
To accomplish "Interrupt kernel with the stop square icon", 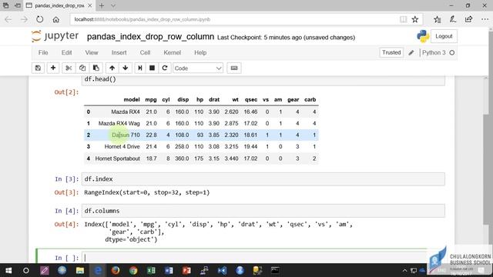I will (153, 68).
